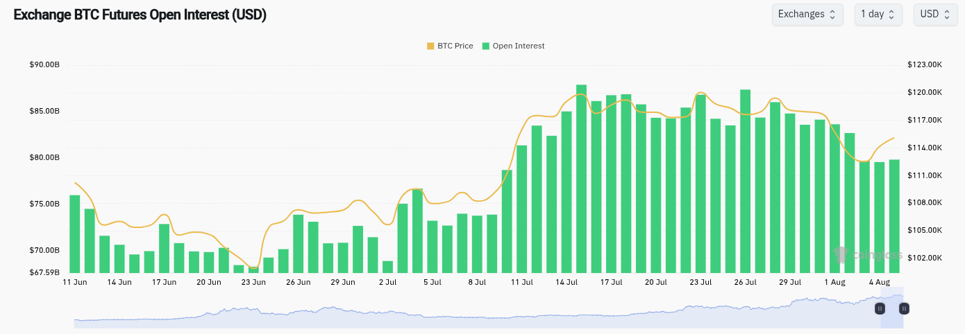Open the USD currency dropdown
This screenshot has height=334, width=965.
pyautogui.click(x=935, y=15)
